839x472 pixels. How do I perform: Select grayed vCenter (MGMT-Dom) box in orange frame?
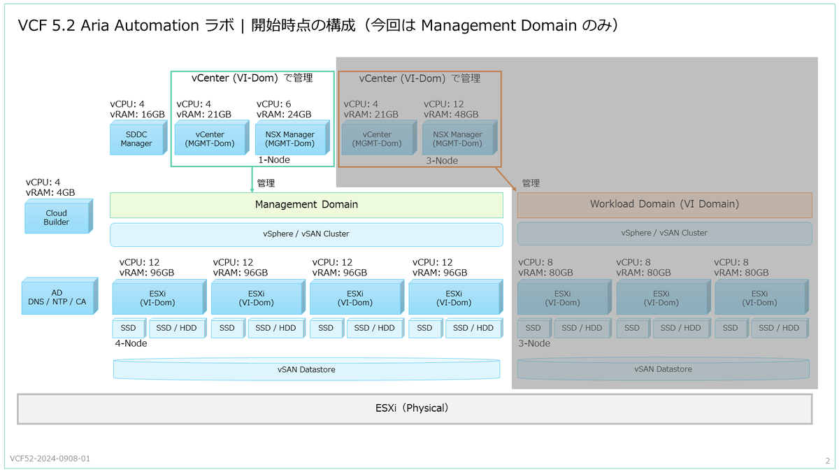[380, 138]
